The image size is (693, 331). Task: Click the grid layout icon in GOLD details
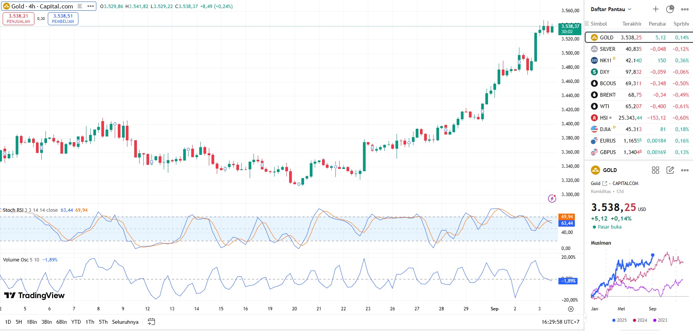[x=656, y=170]
